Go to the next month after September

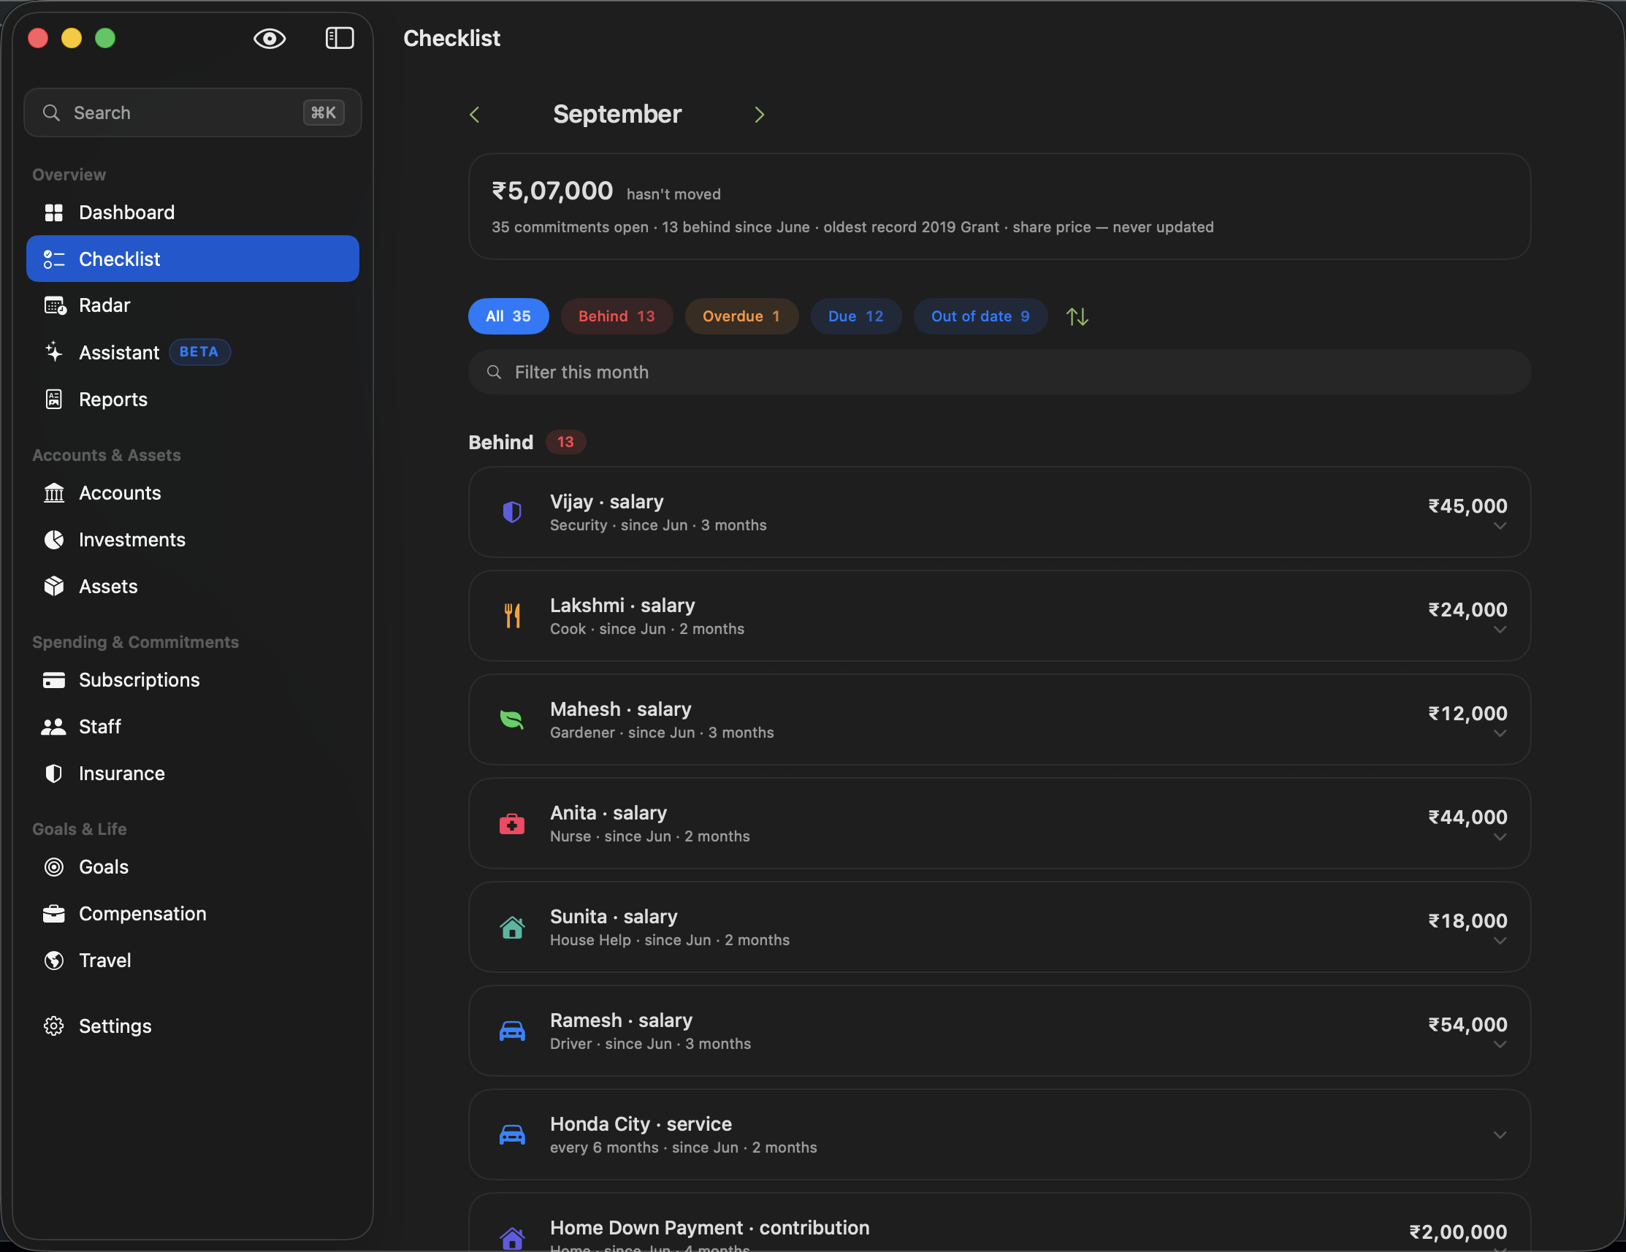760,115
